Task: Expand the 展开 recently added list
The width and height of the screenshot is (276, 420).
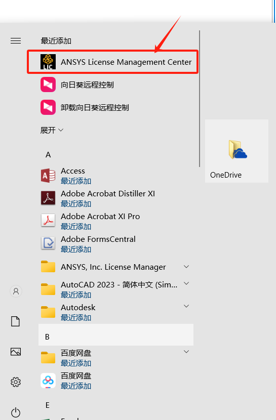Action: [52, 130]
